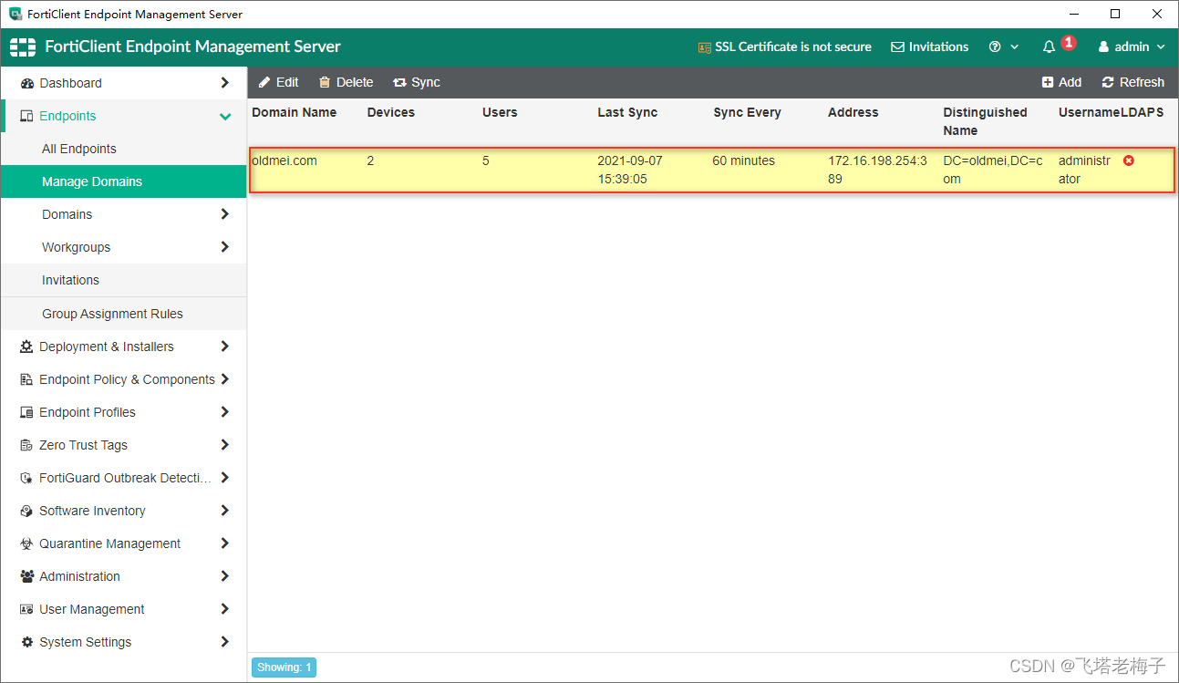Click the 60 minutes sync interval cell

tap(744, 160)
